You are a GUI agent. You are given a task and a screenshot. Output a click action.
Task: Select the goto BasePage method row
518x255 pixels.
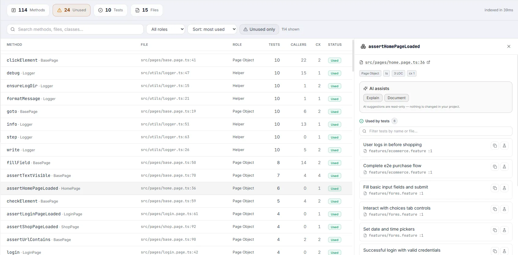point(176,111)
